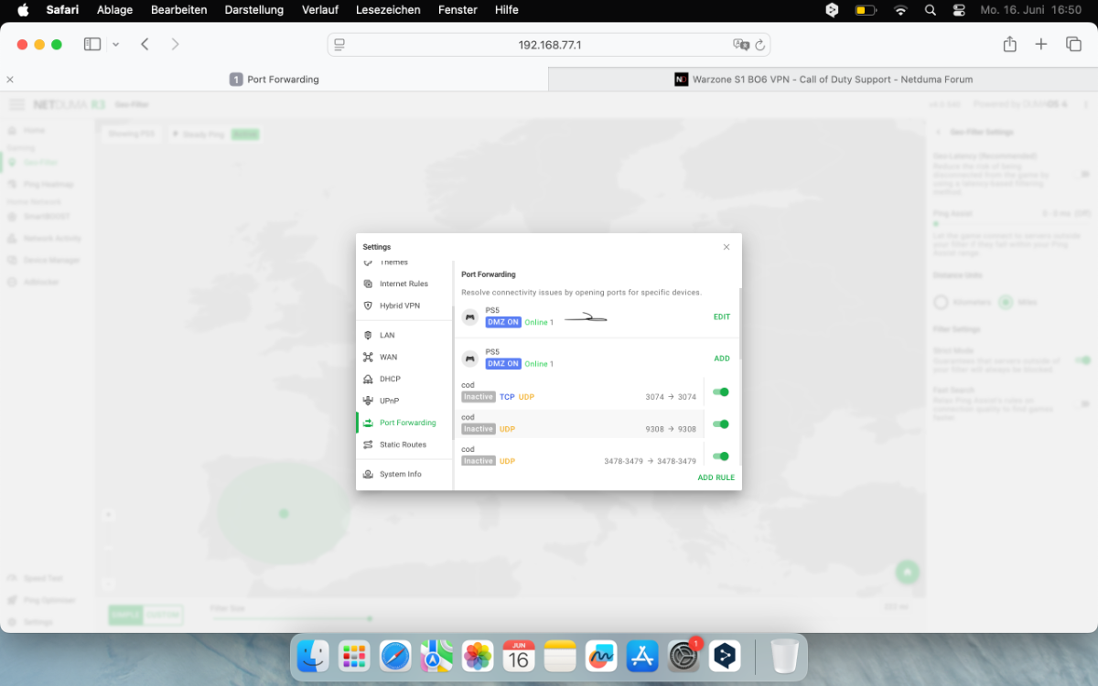Click ADD for the second PS5 device
Viewport: 1098px width, 686px height.
tap(722, 359)
